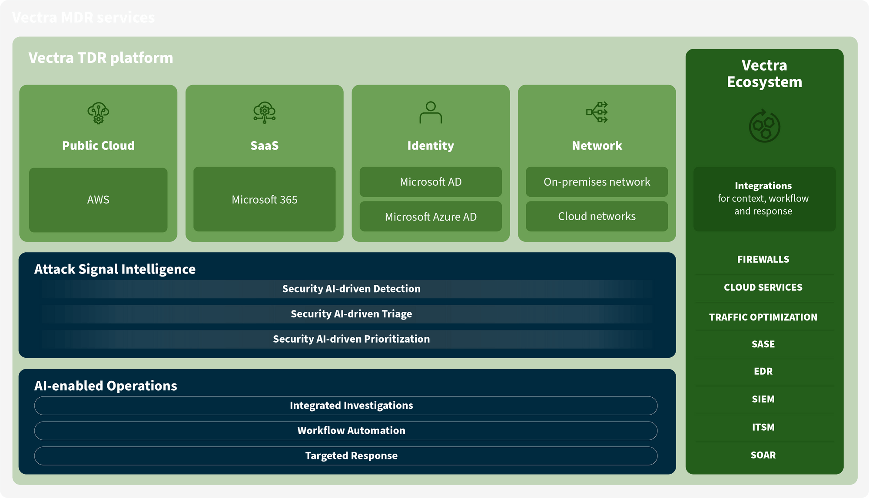Image resolution: width=869 pixels, height=498 pixels.
Task: Enable Security AI-driven Triage
Action: coord(351,313)
